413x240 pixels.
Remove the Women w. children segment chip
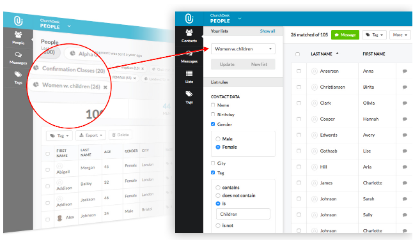(105, 87)
